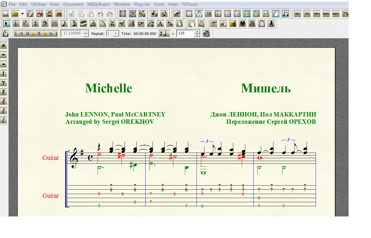Click the Redo arrow icon
371x238 pixels.
coord(110,14)
